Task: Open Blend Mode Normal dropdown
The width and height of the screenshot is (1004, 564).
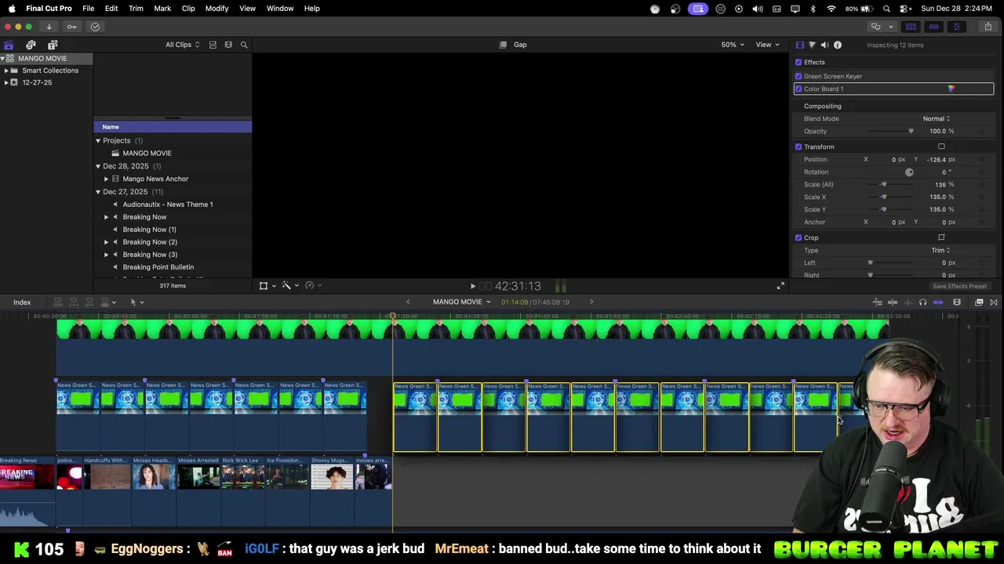Action: point(937,118)
